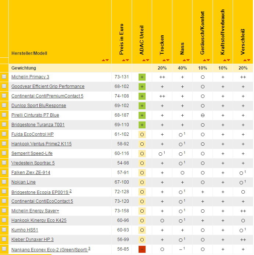Click price cell 56-85
The width and height of the screenshot is (254, 255).
tap(123, 249)
